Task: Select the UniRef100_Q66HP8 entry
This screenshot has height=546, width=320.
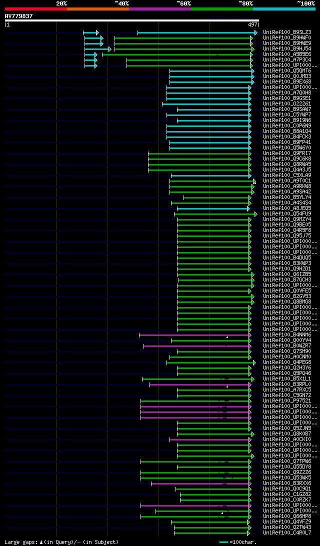Action: 287,516
